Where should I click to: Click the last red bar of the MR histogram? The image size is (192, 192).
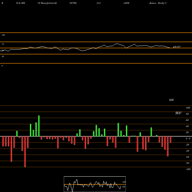(x=170, y=139)
